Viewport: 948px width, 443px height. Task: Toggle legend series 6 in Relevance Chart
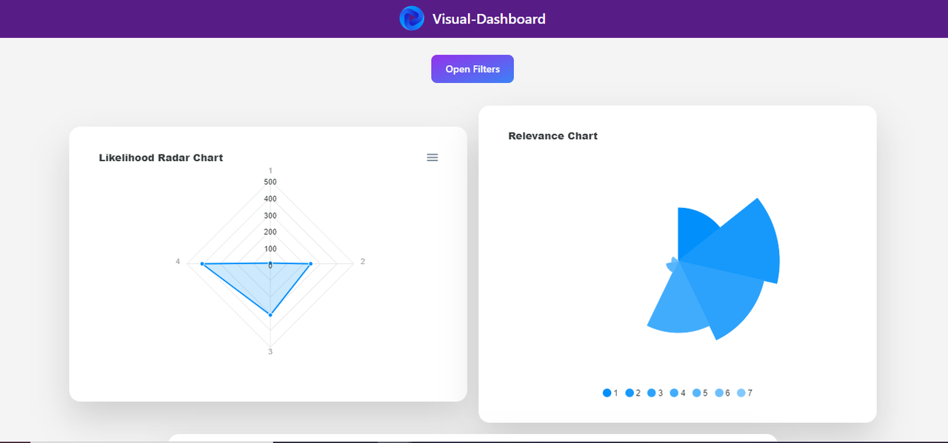click(x=721, y=393)
